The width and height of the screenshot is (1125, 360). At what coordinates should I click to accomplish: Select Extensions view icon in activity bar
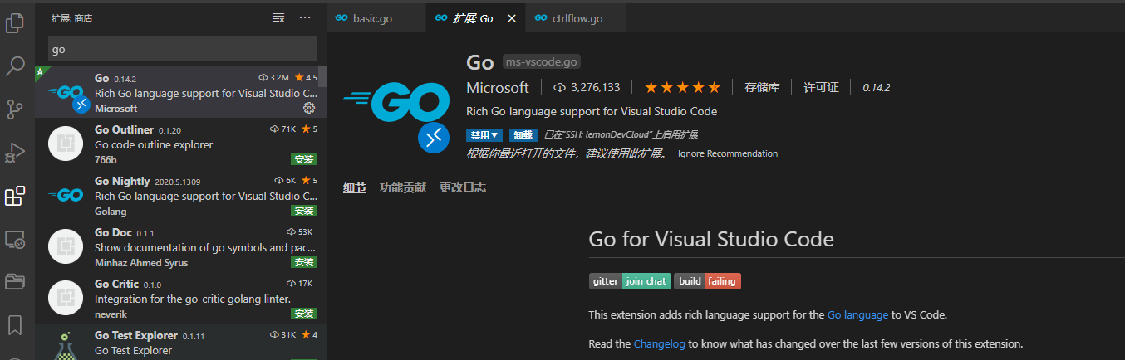point(15,196)
